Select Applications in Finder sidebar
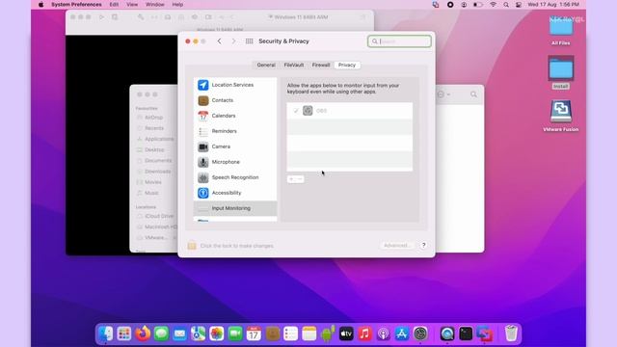Viewport: 617px width, 347px height. click(156, 139)
